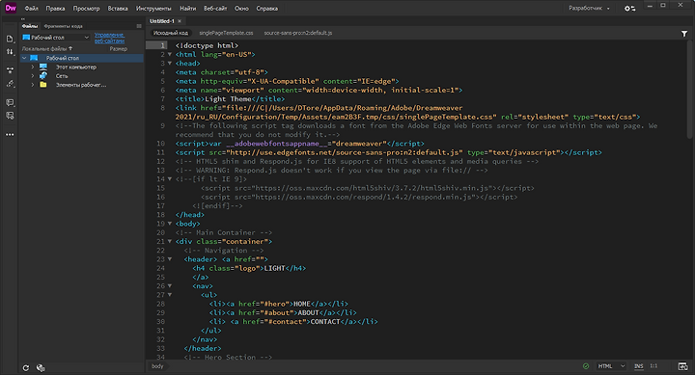Open the apply comment icon in left toolbar
Viewport: 695px width, 375px height.
click(10, 103)
